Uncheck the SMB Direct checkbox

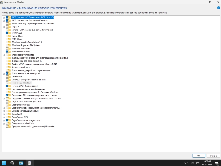click(7, 33)
